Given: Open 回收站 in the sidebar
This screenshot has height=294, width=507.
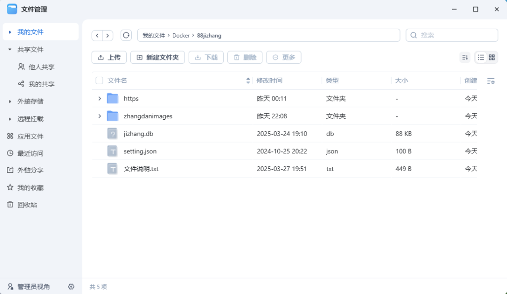Looking at the screenshot, I should (27, 205).
